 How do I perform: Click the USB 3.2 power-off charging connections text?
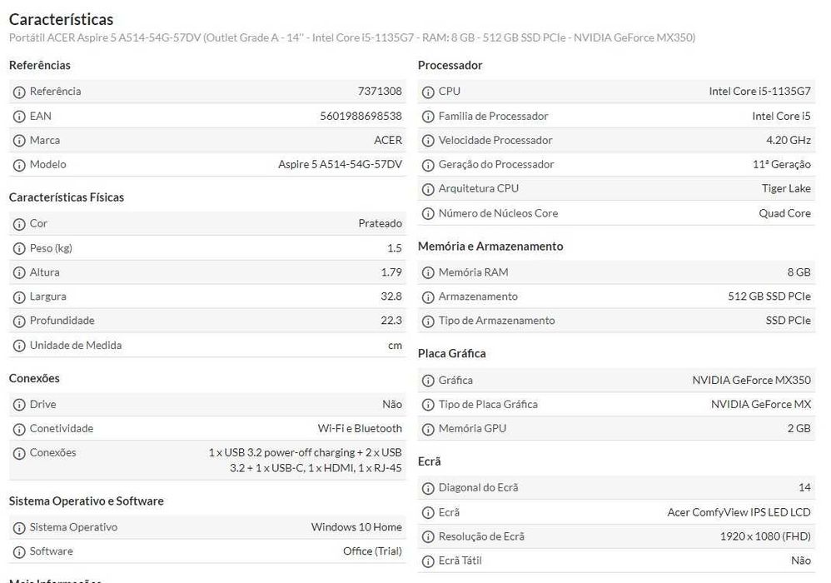coord(306,460)
